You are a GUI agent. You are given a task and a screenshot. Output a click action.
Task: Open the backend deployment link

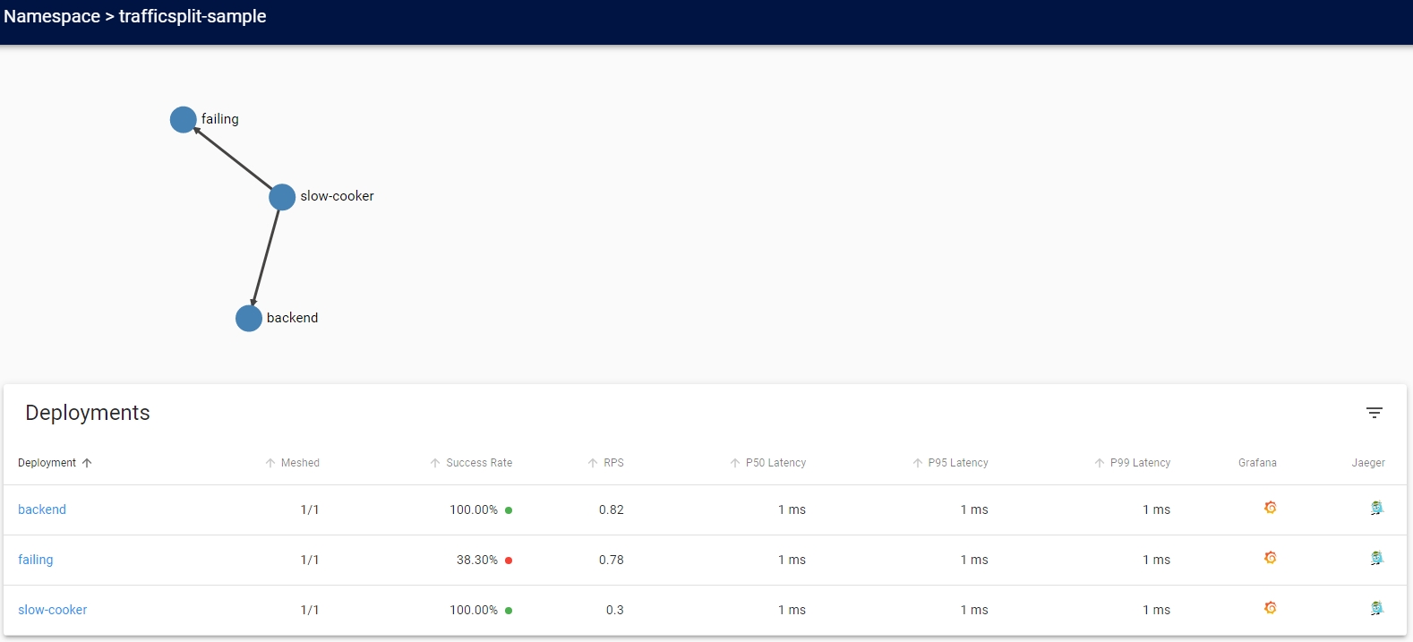coord(42,509)
